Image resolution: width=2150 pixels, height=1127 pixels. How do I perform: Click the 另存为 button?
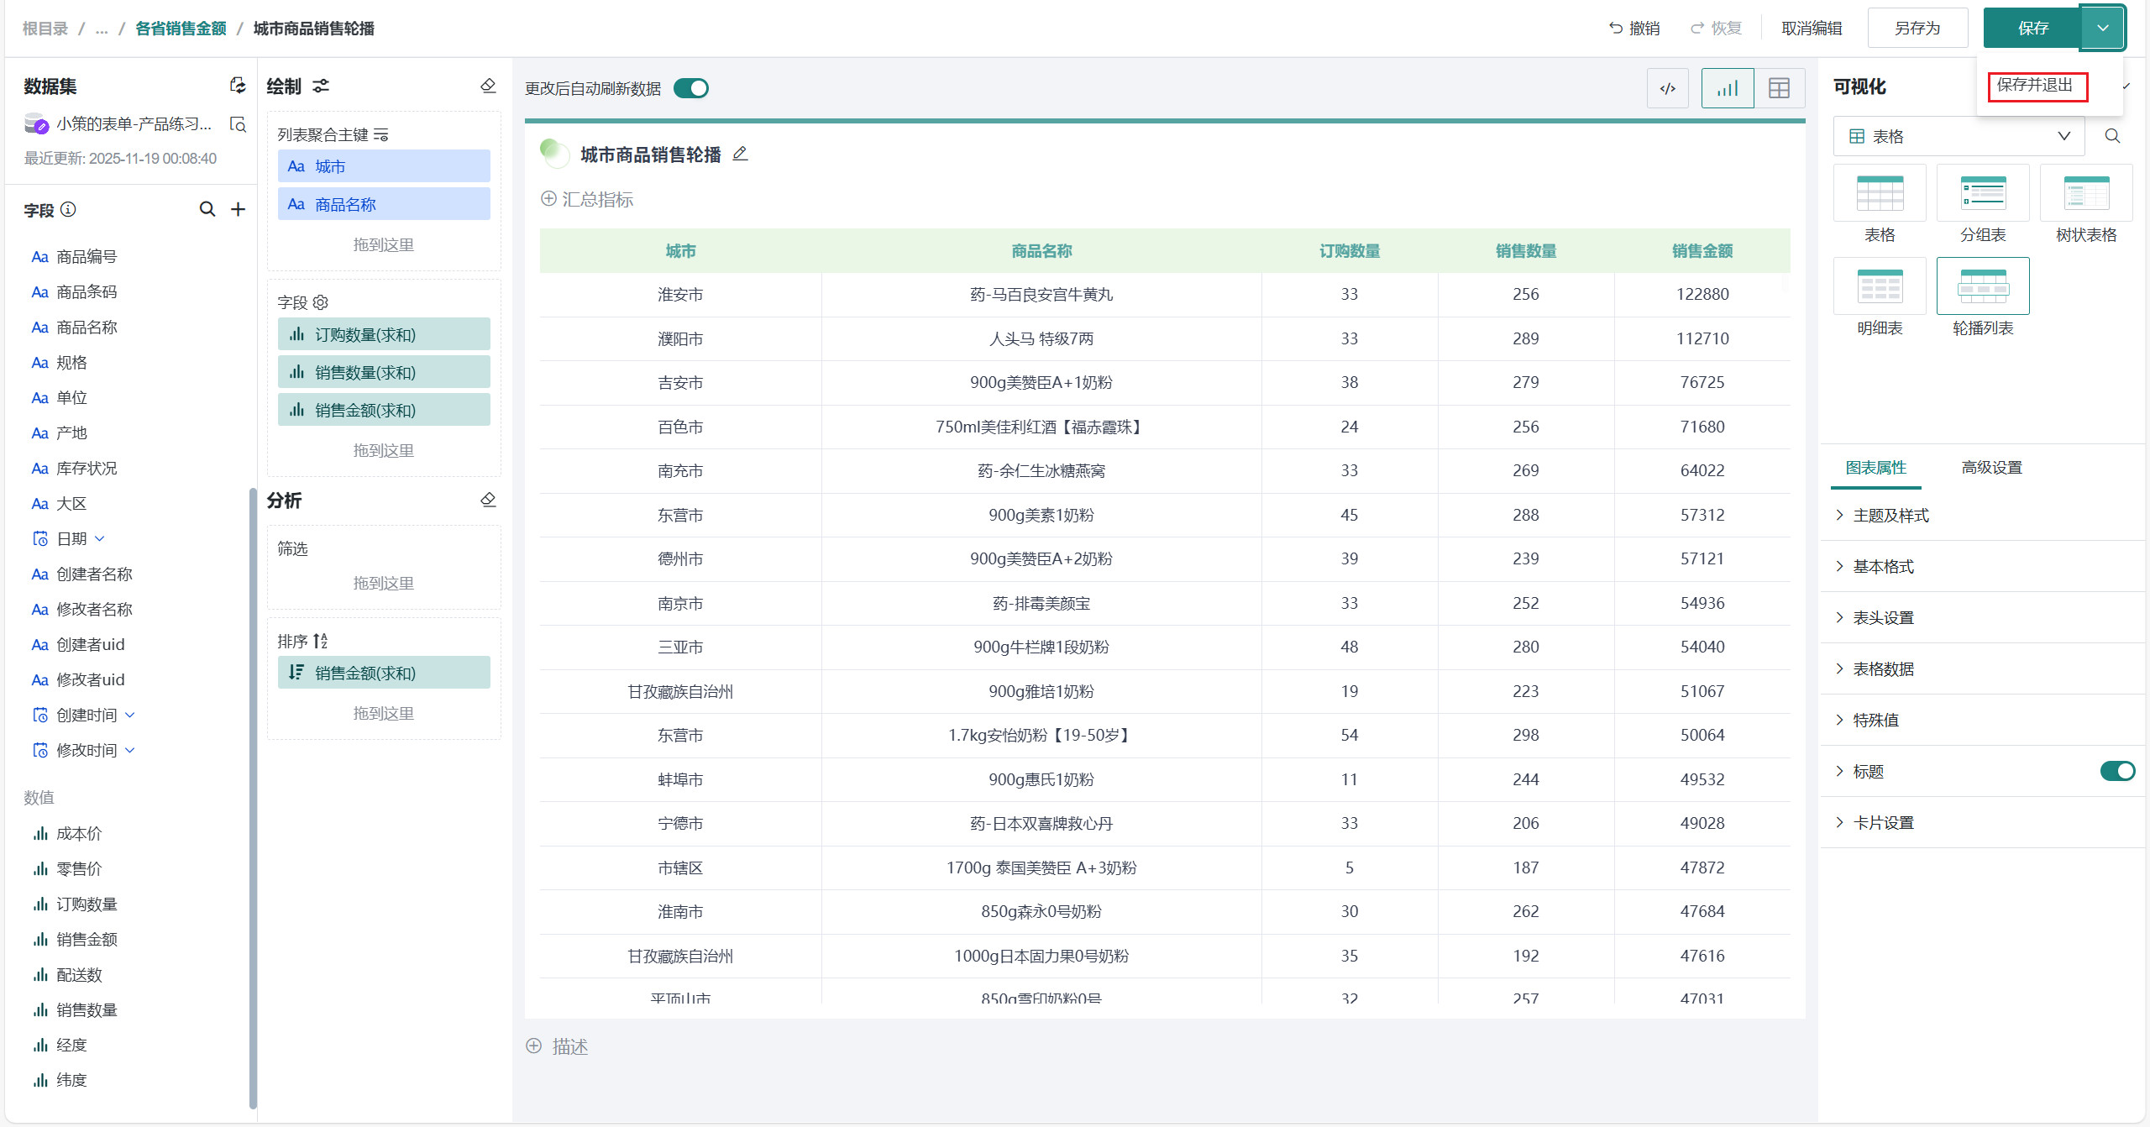point(1917,29)
